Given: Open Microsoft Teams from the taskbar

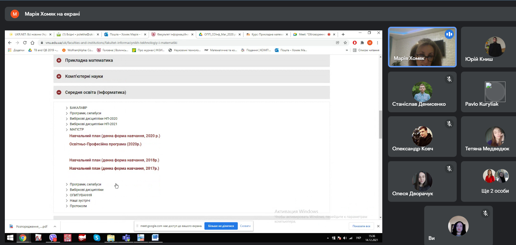Looking at the screenshot, I should [126, 238].
